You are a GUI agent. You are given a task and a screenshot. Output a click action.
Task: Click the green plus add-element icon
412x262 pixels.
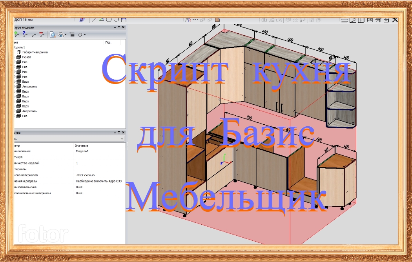tap(16, 34)
